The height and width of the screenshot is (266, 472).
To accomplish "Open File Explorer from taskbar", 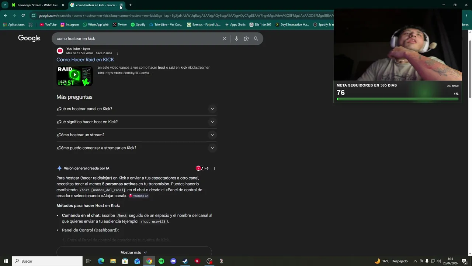I will pos(113,261).
